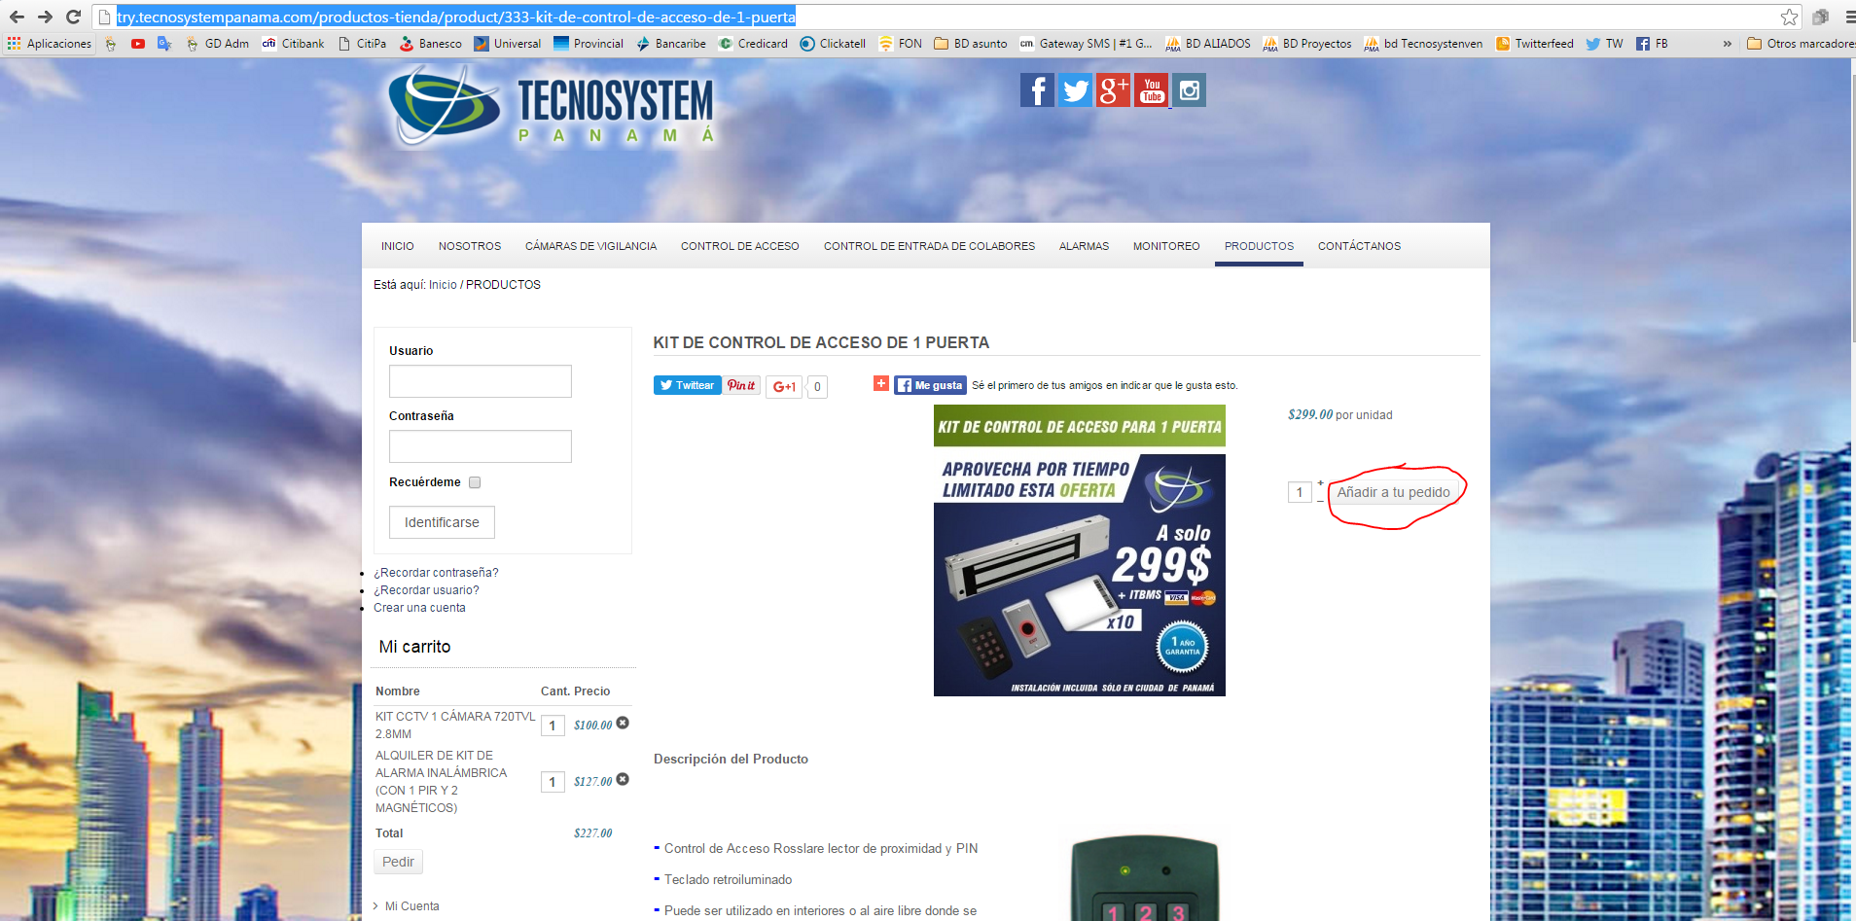Image resolution: width=1856 pixels, height=921 pixels.
Task: Open the Banesco bookmark
Action: click(x=430, y=44)
